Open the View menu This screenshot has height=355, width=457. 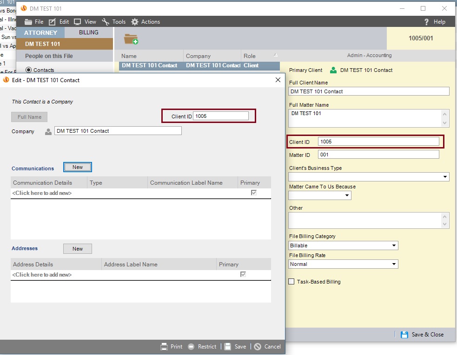click(85, 22)
